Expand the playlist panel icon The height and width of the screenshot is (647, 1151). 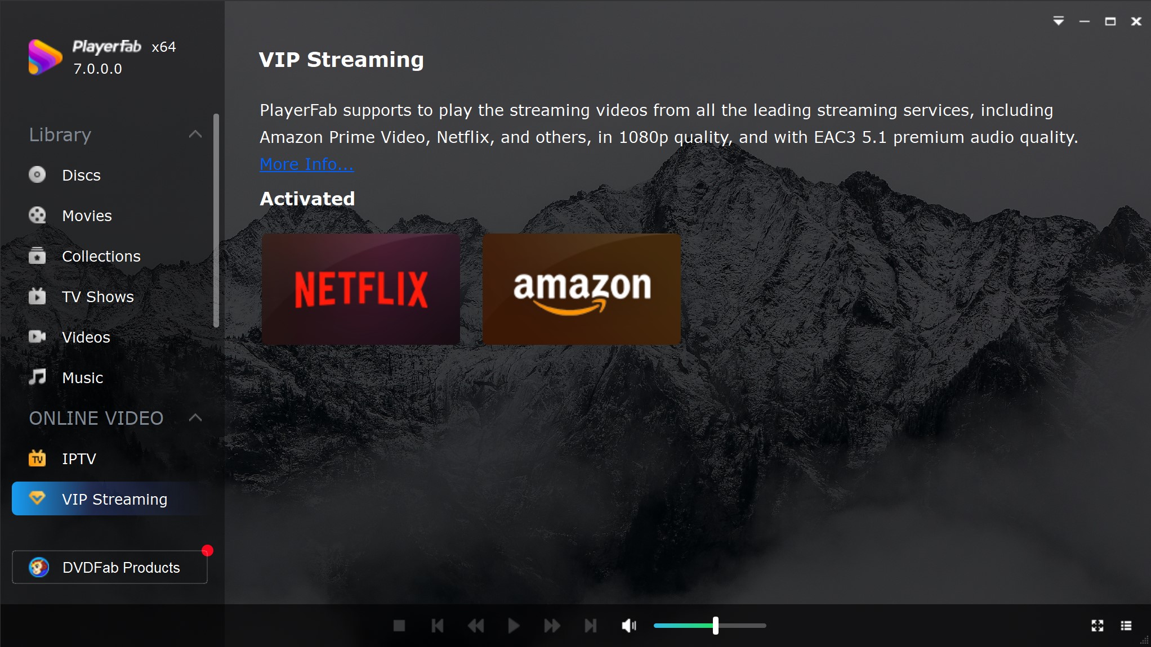[x=1126, y=626]
